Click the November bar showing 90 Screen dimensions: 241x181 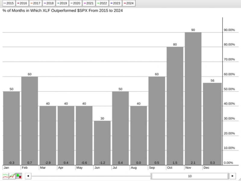193,99
